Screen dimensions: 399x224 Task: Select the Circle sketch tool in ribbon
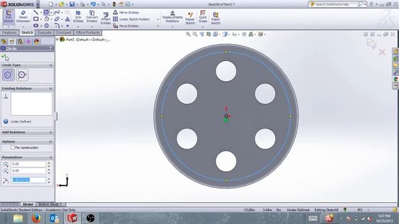tap(46, 12)
